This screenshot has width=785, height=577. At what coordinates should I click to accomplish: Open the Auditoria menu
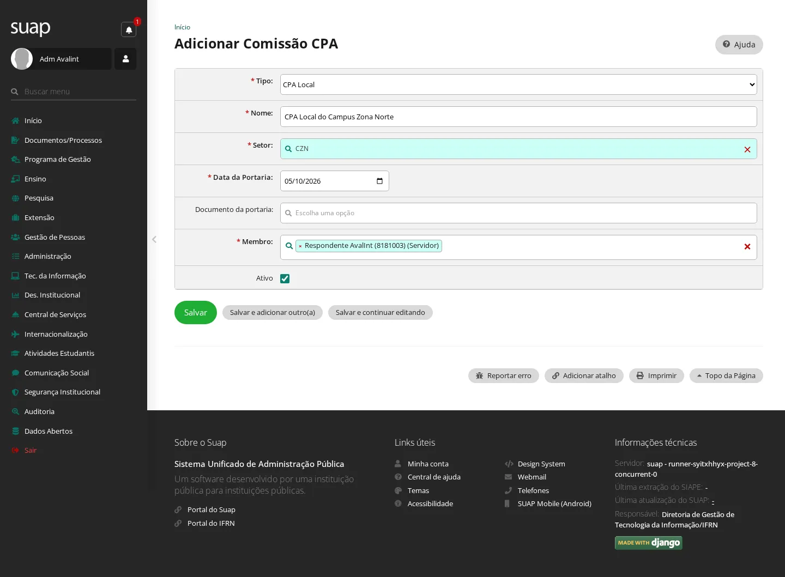(x=39, y=411)
